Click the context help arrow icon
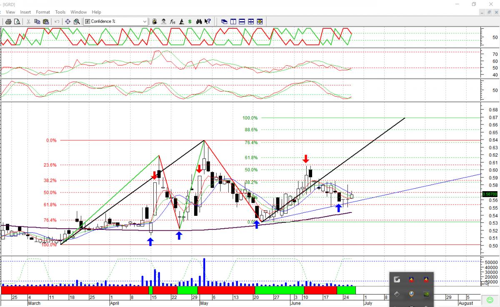This screenshot has height=307, width=500. pyautogui.click(x=208, y=21)
